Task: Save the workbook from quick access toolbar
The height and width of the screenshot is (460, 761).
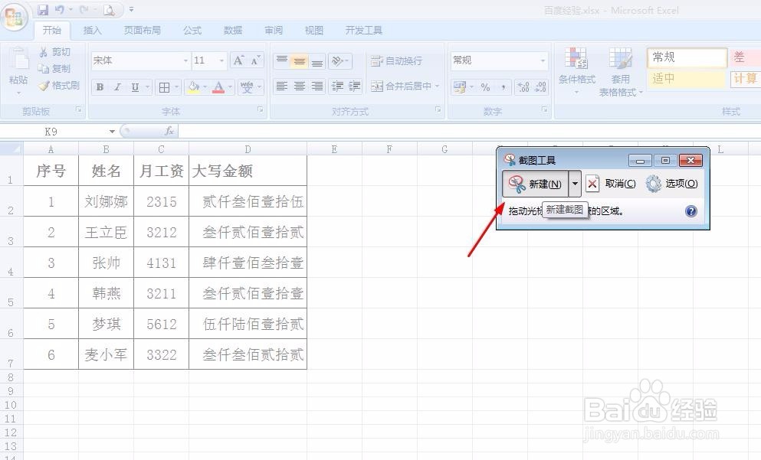Action: pos(43,10)
